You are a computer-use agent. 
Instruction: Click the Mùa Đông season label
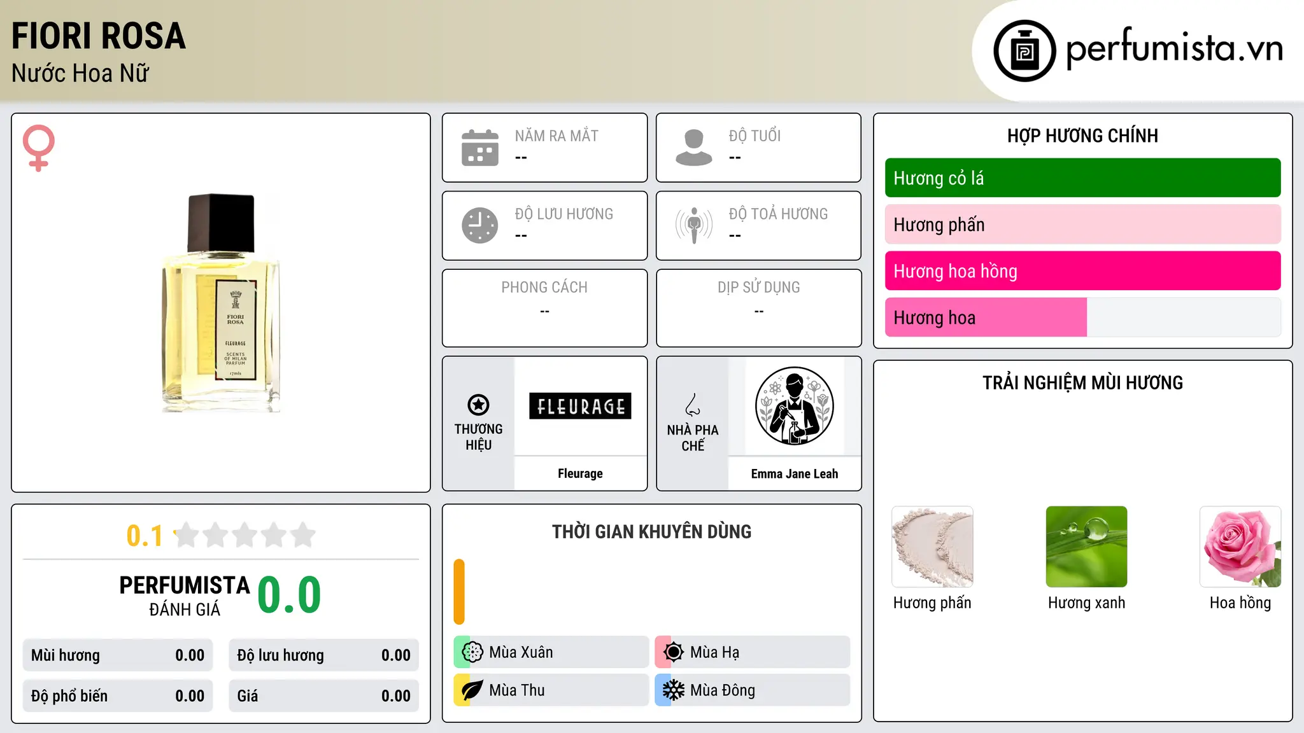click(723, 690)
